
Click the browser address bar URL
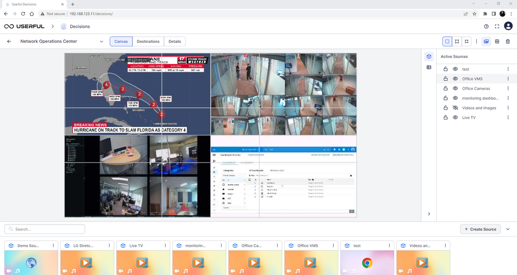click(x=91, y=14)
